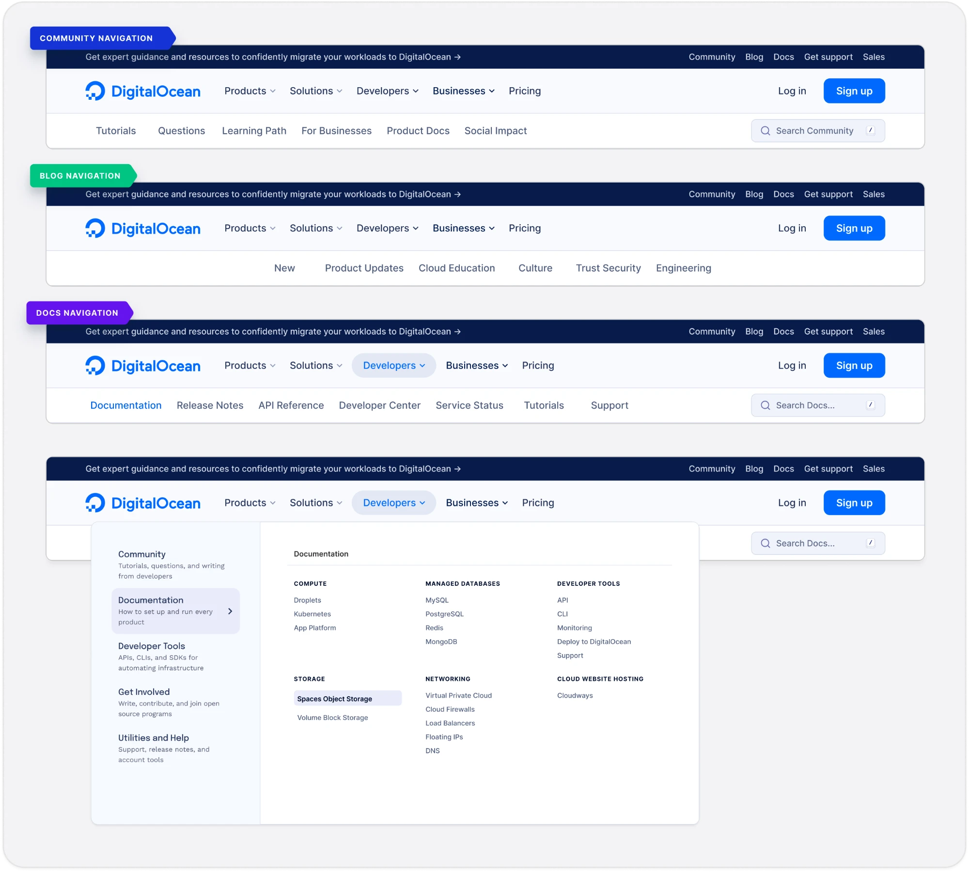Open highlighted Developers dropdown in Docs navigation
This screenshot has height=872, width=969.
pyautogui.click(x=394, y=366)
